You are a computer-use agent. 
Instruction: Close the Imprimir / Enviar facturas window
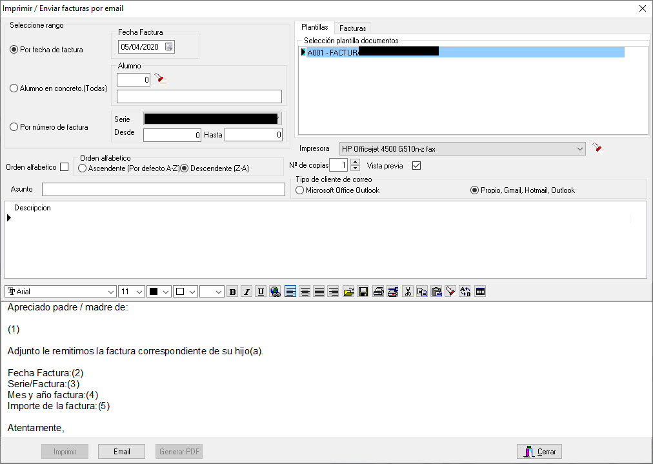pos(643,8)
